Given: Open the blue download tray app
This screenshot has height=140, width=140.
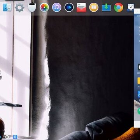Looking at the screenshot, I should [106, 7].
